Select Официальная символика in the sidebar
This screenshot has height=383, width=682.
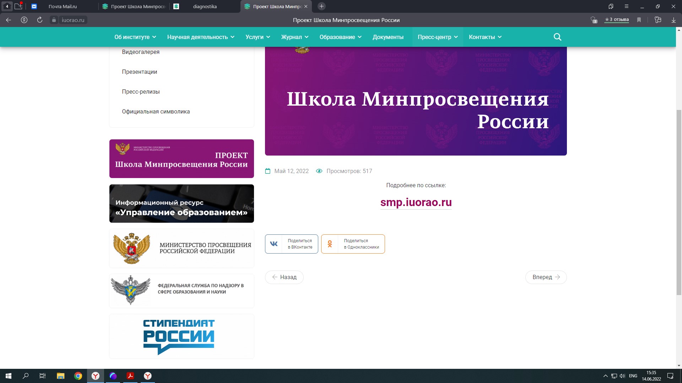pyautogui.click(x=156, y=111)
